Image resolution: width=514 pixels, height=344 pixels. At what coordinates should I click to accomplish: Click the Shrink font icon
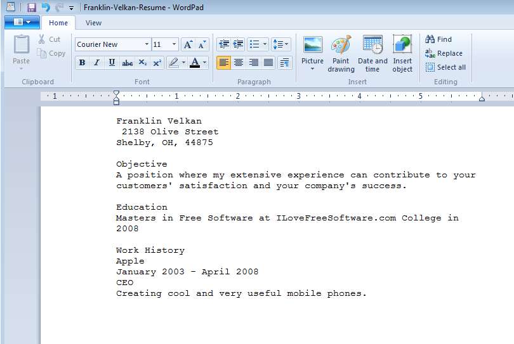coord(202,44)
